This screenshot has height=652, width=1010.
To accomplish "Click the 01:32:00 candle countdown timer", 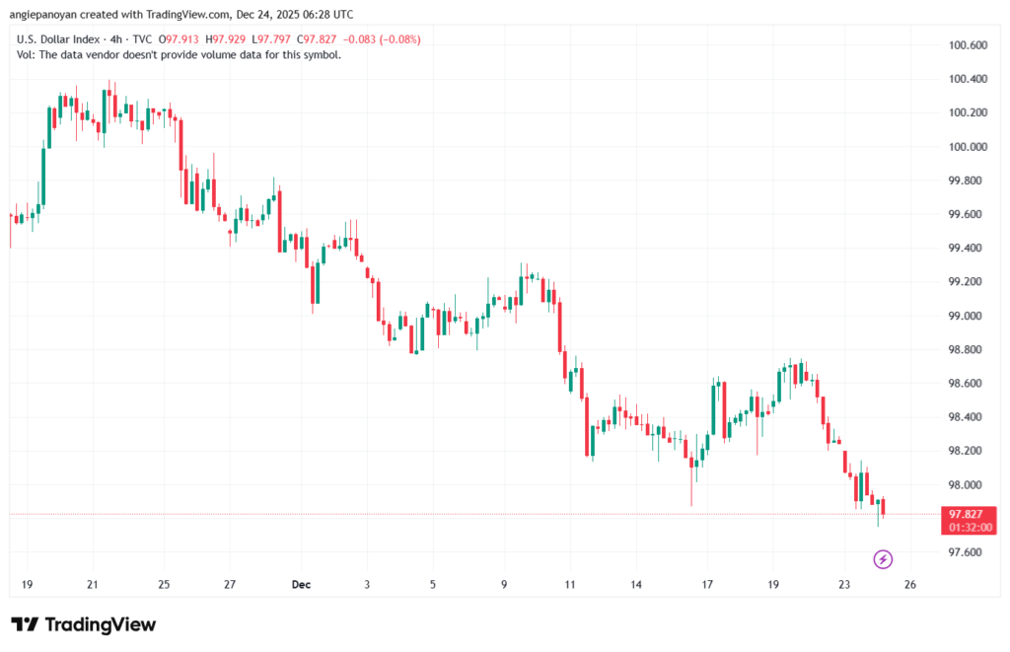I will [969, 528].
